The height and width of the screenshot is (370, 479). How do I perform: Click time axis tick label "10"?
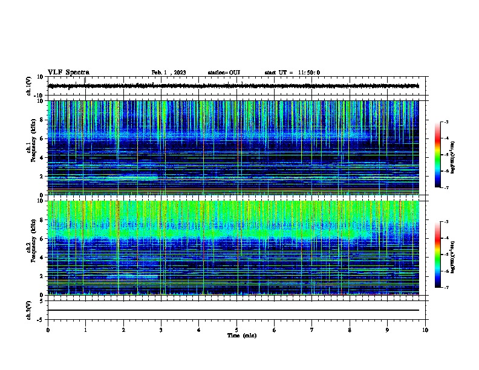click(425, 330)
